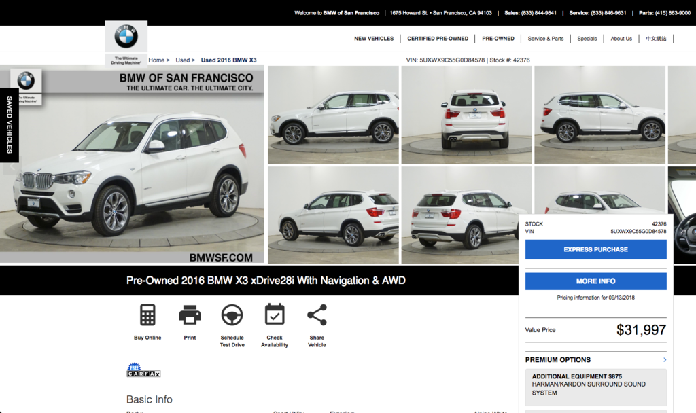Image resolution: width=696 pixels, height=413 pixels.
Task: Open the interior steering wheel thumbnail
Action: coord(684,215)
